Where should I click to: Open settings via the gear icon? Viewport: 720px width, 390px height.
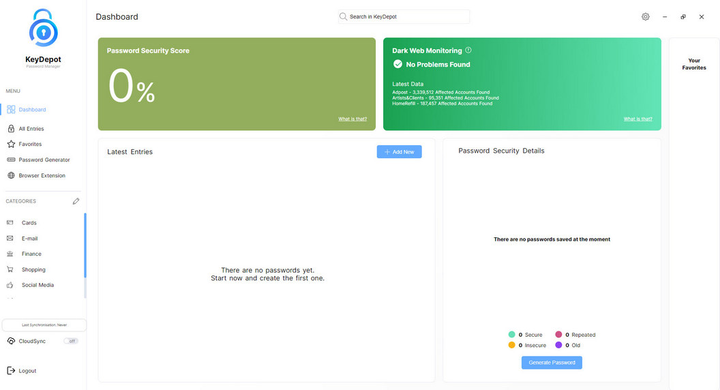click(645, 16)
